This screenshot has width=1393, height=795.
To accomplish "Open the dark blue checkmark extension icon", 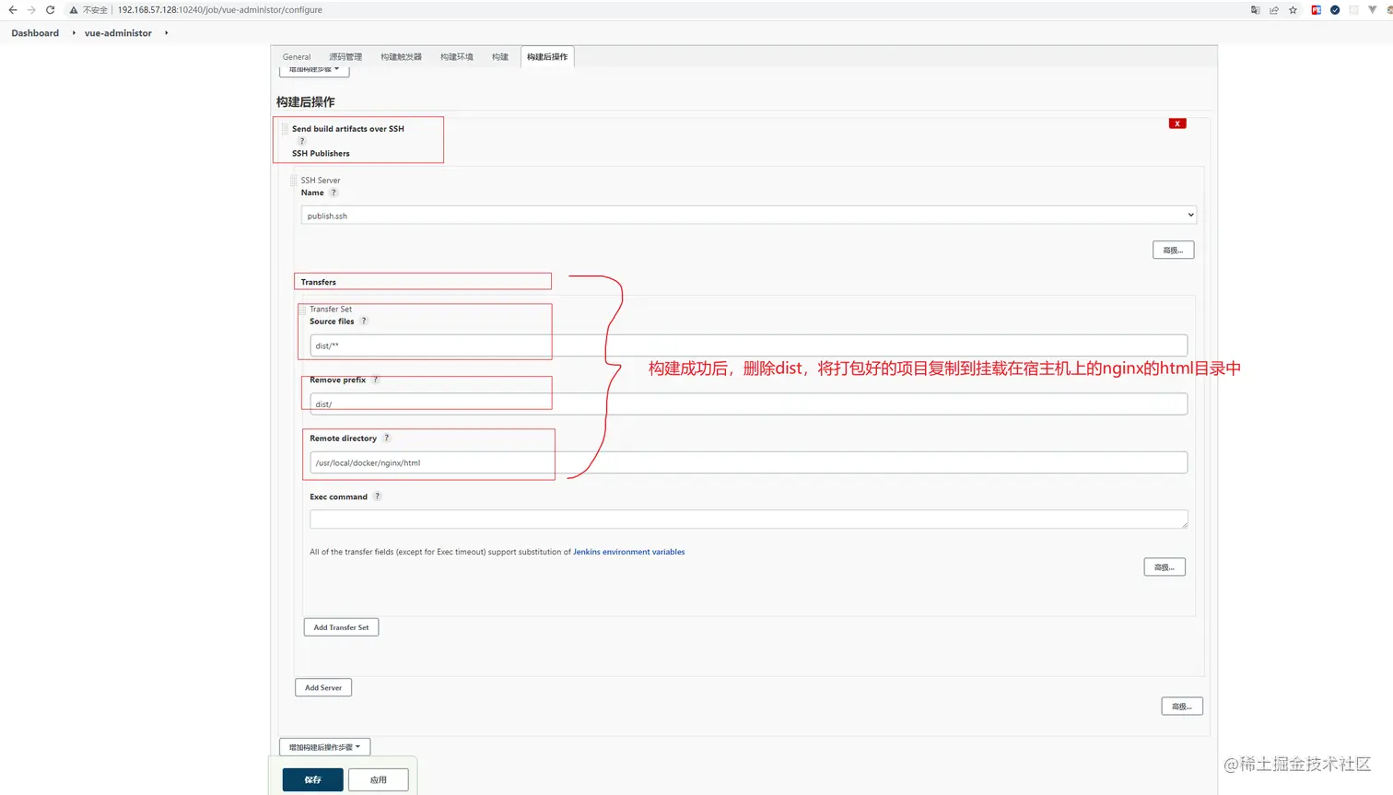I will [1335, 10].
